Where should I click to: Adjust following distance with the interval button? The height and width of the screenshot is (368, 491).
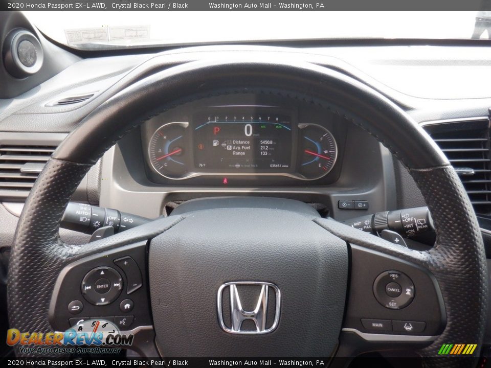tap(408, 292)
